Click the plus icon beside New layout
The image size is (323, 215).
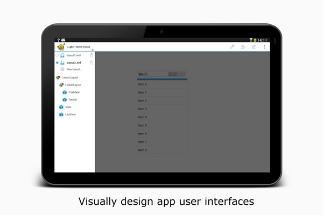(62, 69)
